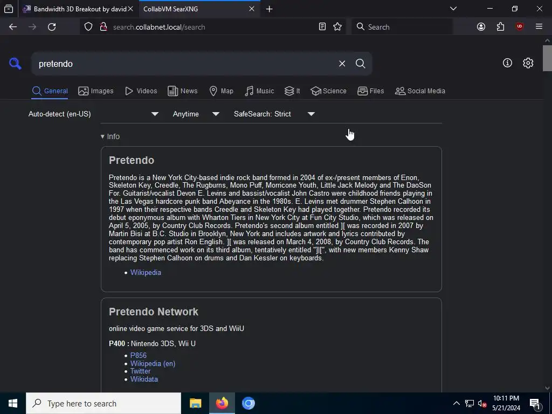Open the Windows Start menu
The image size is (552, 414).
[13, 403]
